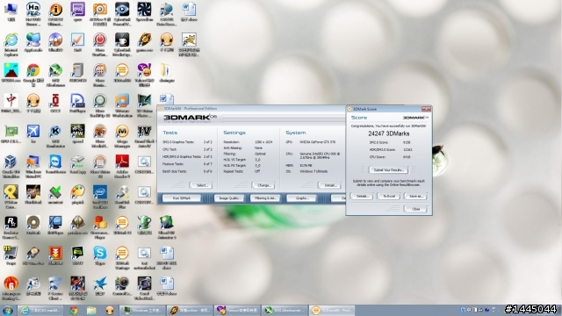Open the PotPlayer desktop shortcut
The image size is (562, 316).
pos(78,104)
